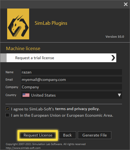Open the terms and privacy policy link
The height and width of the screenshot is (150, 130).
[78, 109]
